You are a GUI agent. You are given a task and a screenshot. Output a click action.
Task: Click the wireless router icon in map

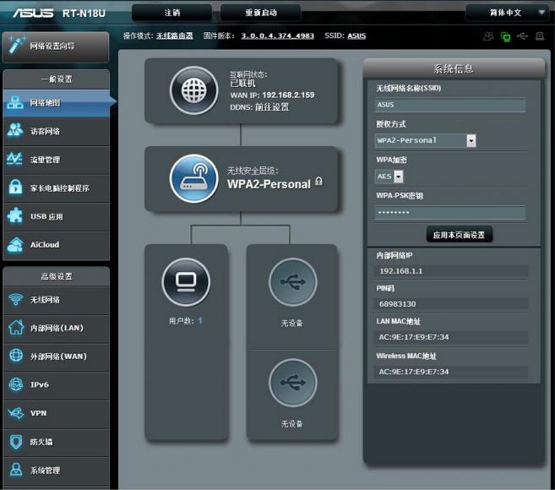point(193,178)
